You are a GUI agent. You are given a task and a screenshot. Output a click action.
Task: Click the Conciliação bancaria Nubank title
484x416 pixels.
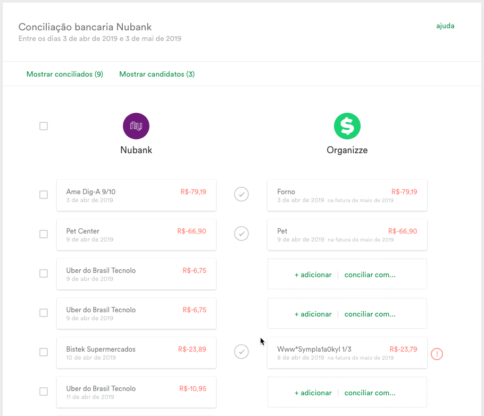[x=85, y=27]
